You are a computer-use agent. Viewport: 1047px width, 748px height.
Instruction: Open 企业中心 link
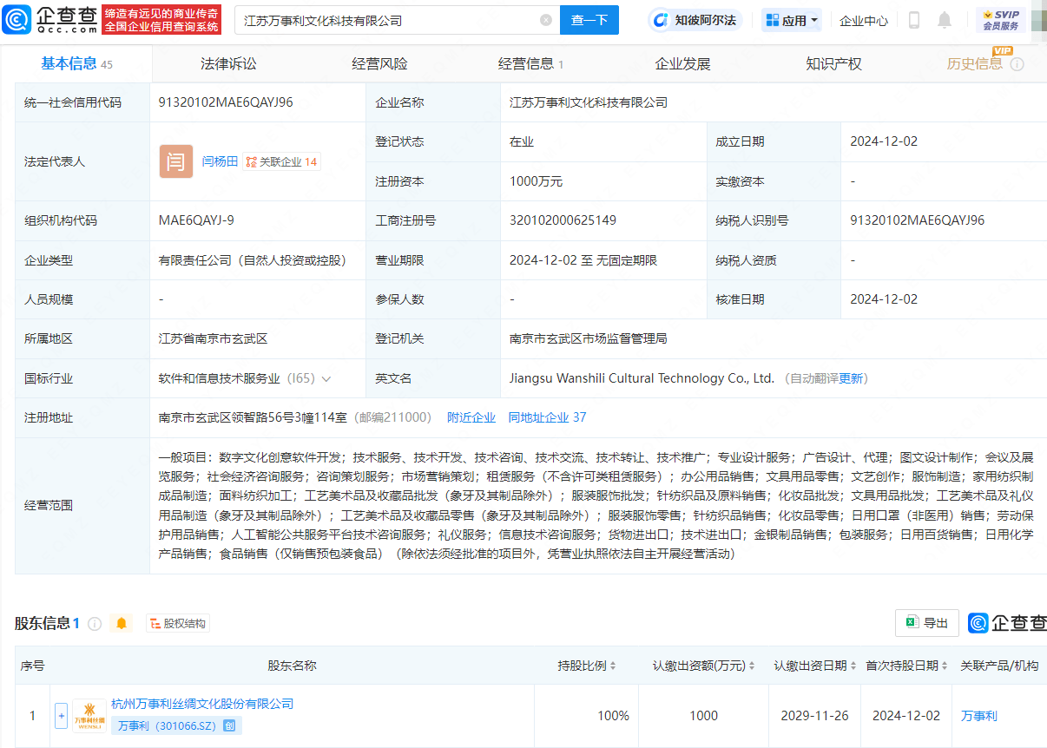click(864, 20)
